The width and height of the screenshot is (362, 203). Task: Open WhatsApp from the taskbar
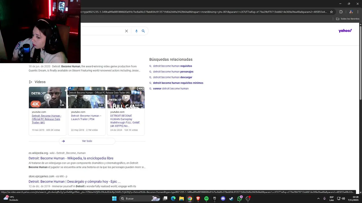240,198
